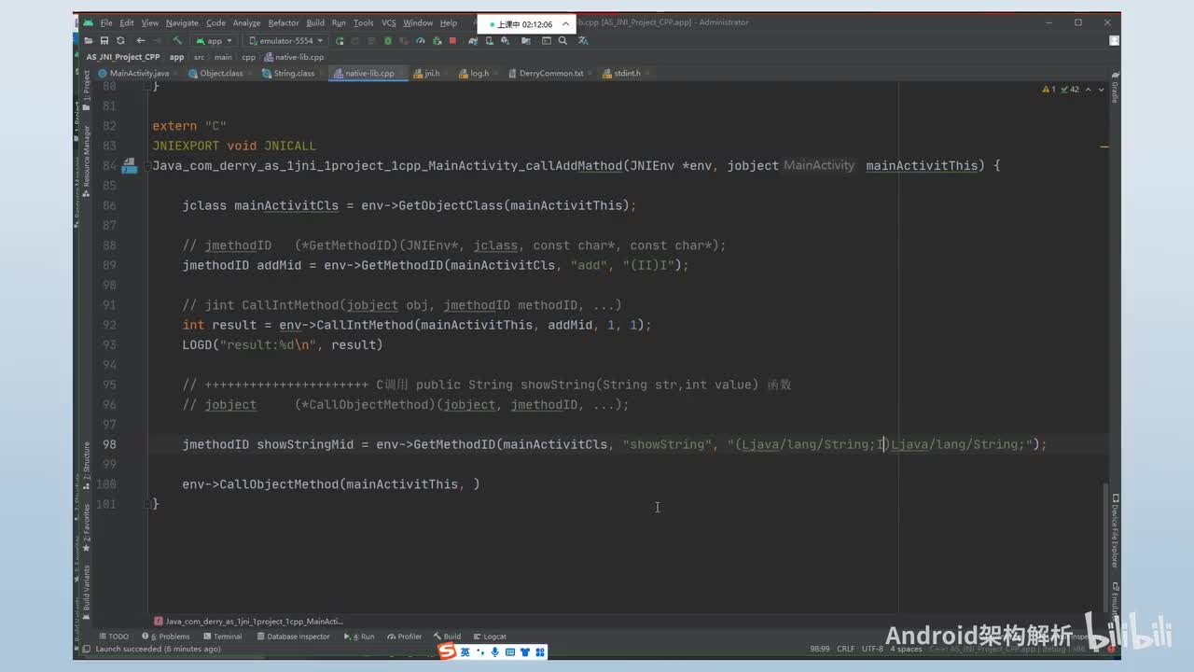Click the Translate plugin icon in toolbar
This screenshot has height=672, width=1194.
point(583,41)
